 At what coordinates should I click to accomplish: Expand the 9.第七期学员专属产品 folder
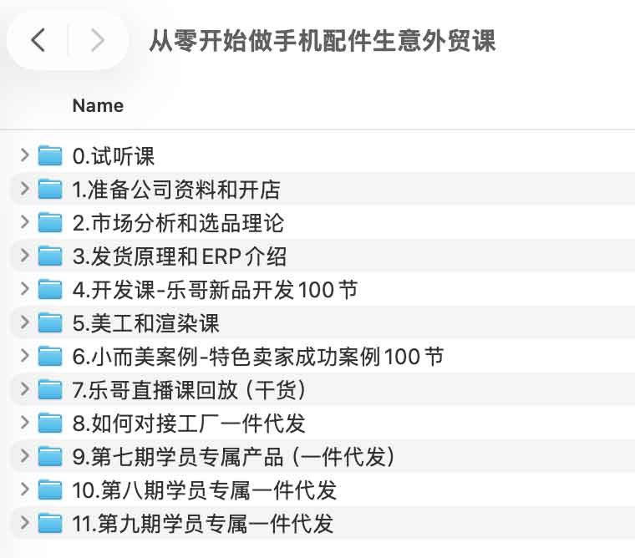24,457
